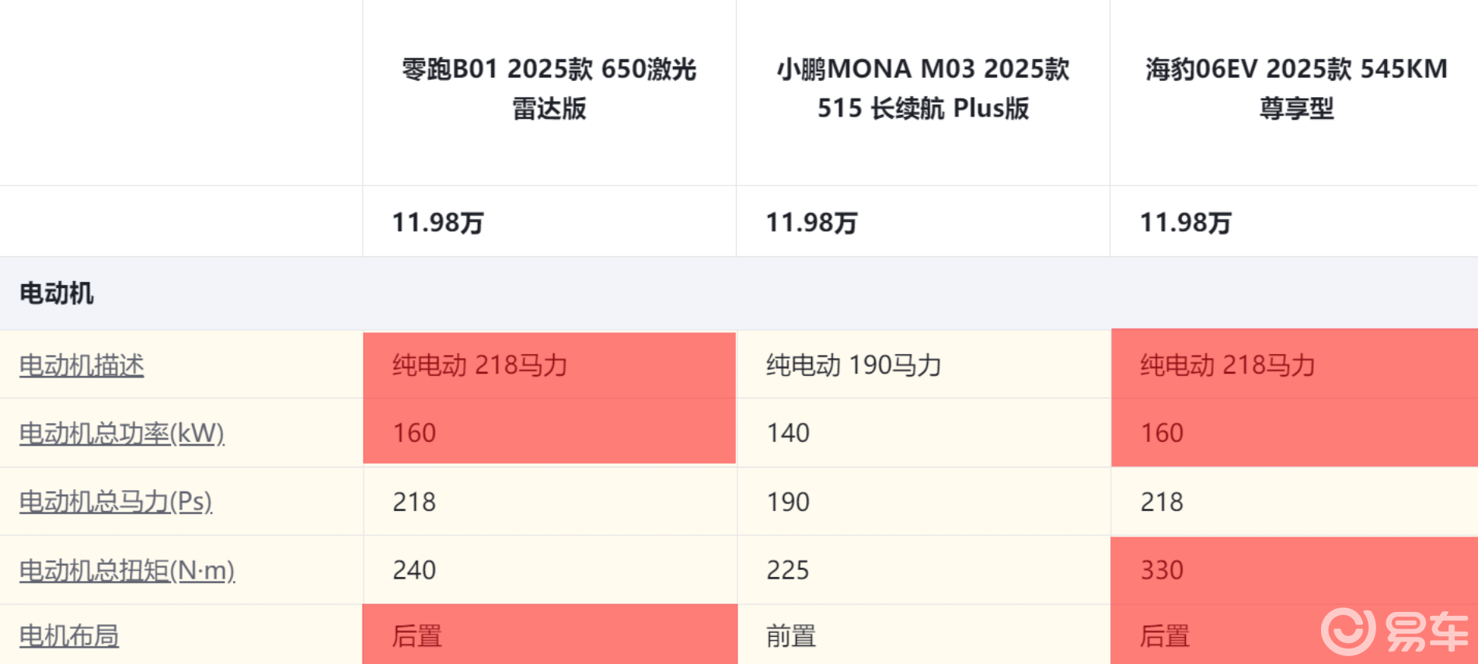Select the 零跑B01 2025款 650激光雷达版 heading
The height and width of the screenshot is (664, 1478).
549,89
